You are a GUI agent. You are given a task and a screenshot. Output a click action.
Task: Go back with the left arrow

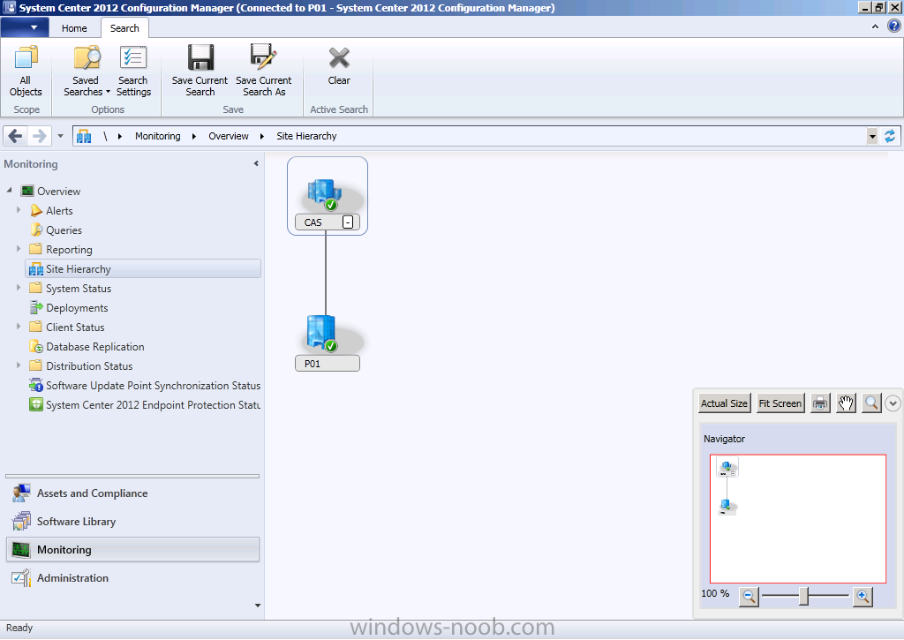[16, 136]
